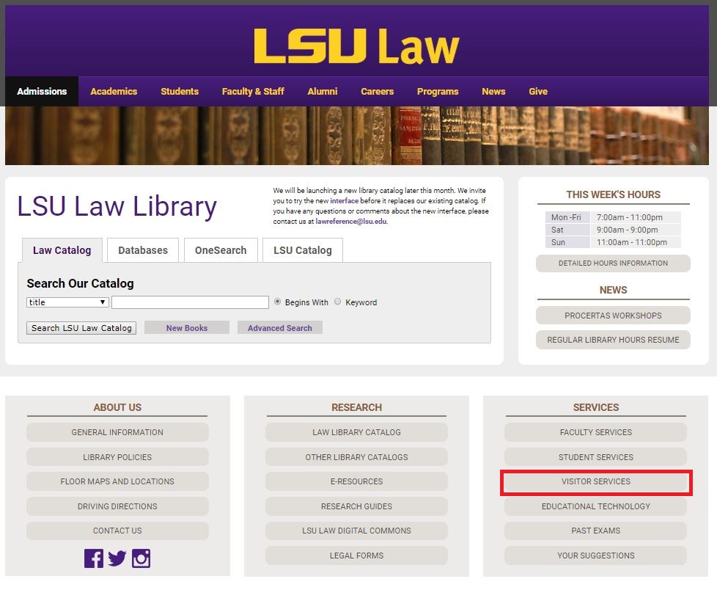The image size is (717, 590).
Task: Open Visitor Services
Action: [x=596, y=481]
